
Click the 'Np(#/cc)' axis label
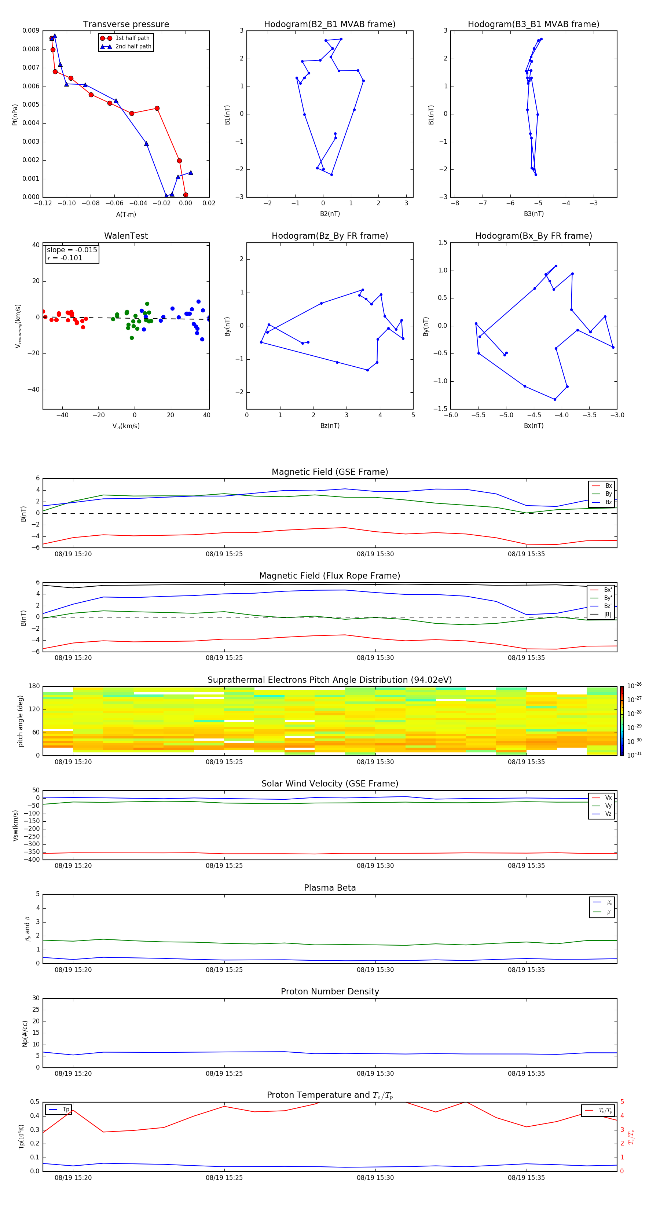[25, 1033]
